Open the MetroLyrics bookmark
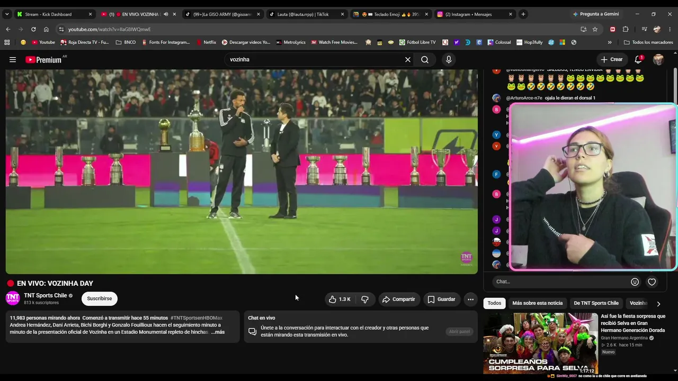This screenshot has height=381, width=678. (x=291, y=42)
